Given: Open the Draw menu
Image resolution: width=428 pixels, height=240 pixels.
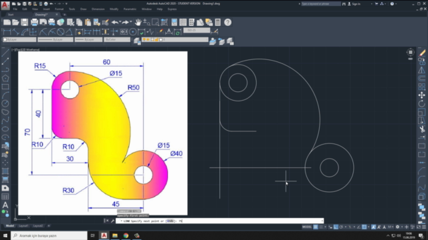Looking at the screenshot, I should point(83,9).
